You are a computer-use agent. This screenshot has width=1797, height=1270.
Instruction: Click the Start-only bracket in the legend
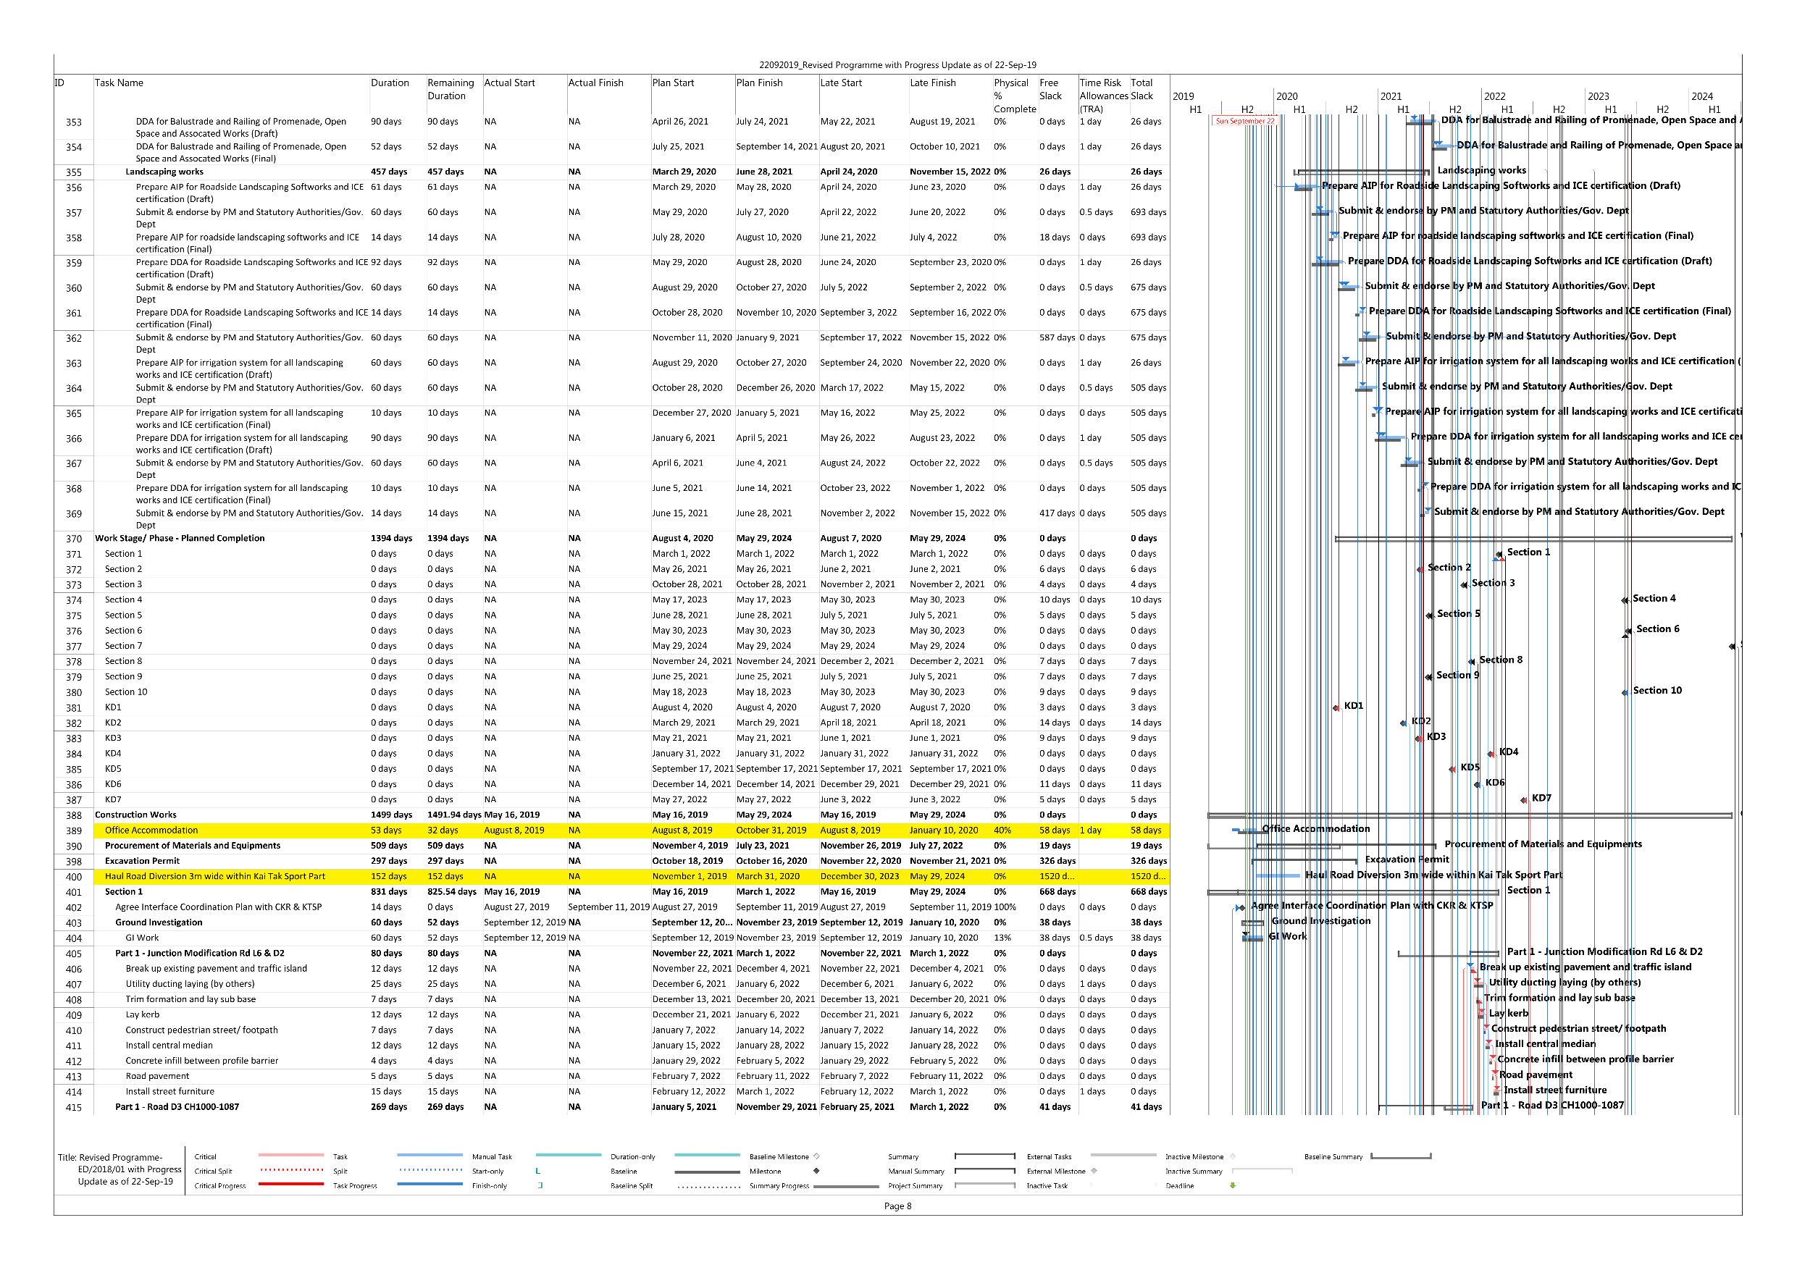coord(537,1172)
